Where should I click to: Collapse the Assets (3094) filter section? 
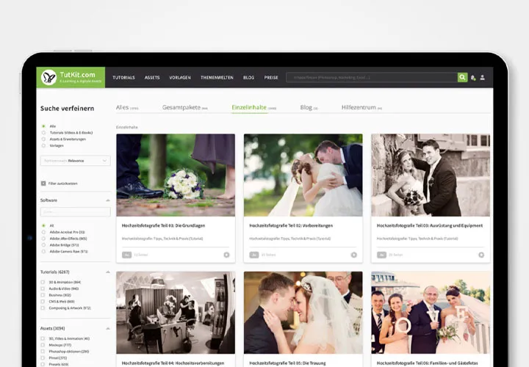[x=107, y=328]
